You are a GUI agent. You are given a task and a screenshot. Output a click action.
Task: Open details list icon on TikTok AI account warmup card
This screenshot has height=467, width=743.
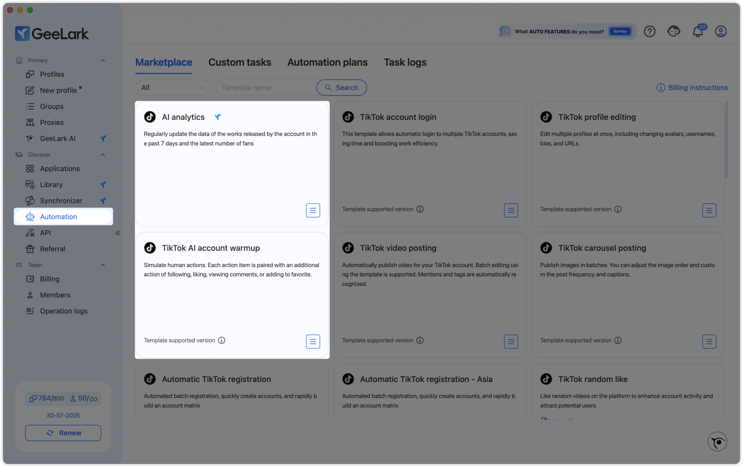point(313,341)
